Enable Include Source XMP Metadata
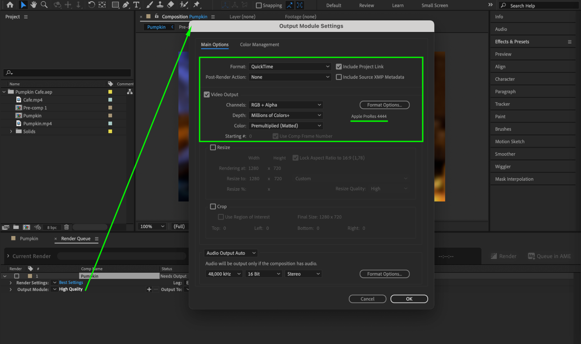Viewport: 581px width, 344px height. [339, 77]
